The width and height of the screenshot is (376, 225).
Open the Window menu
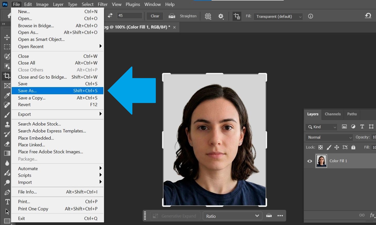point(152,4)
